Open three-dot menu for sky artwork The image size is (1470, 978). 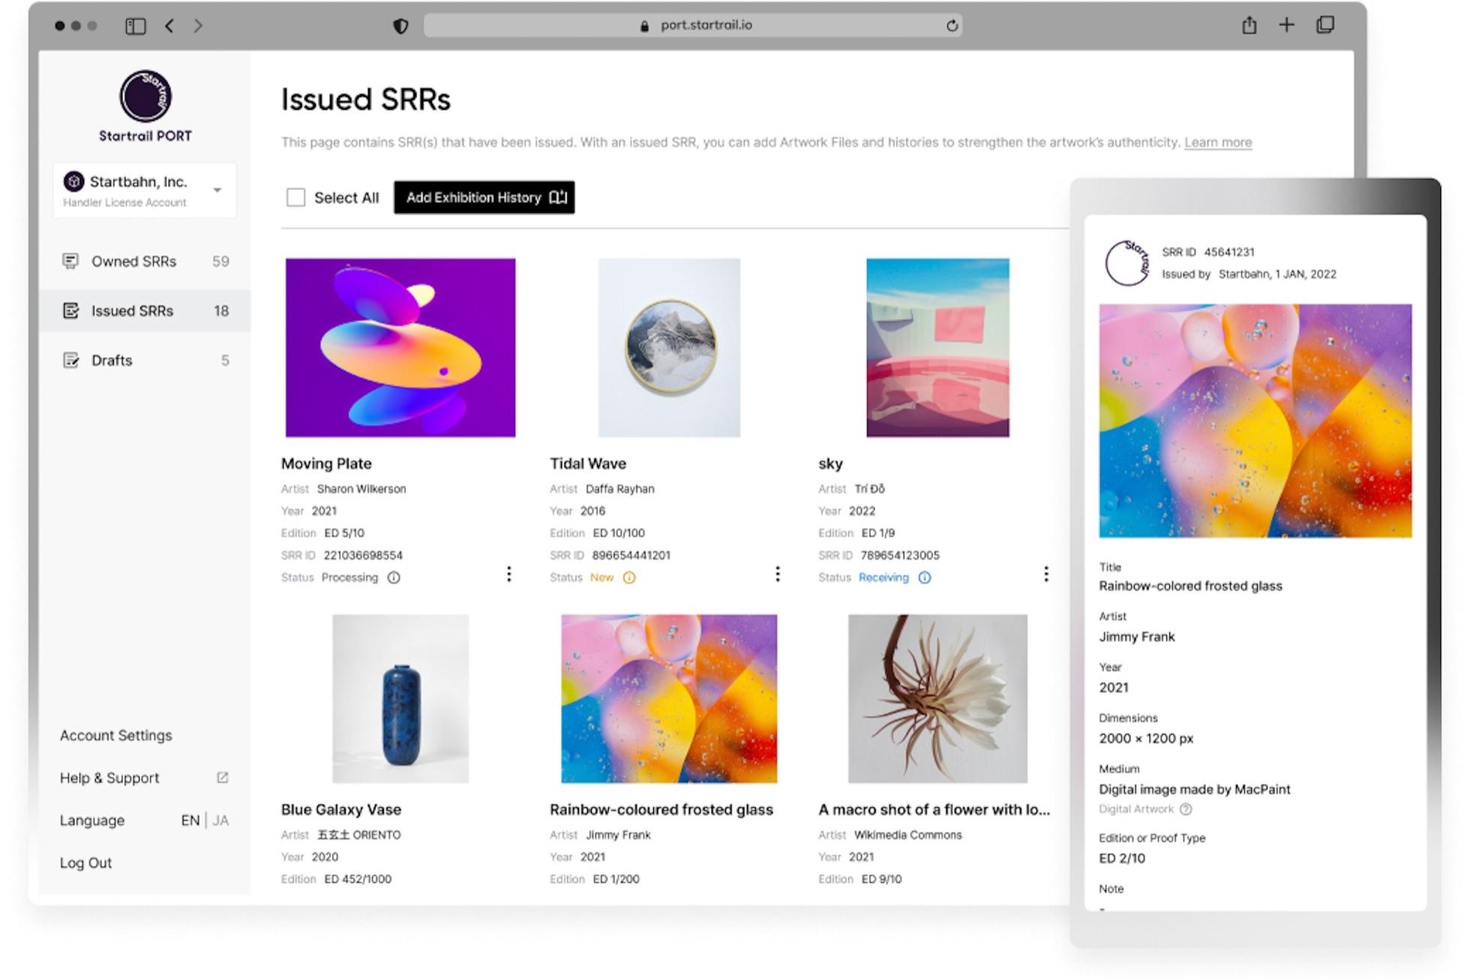[x=1046, y=574]
